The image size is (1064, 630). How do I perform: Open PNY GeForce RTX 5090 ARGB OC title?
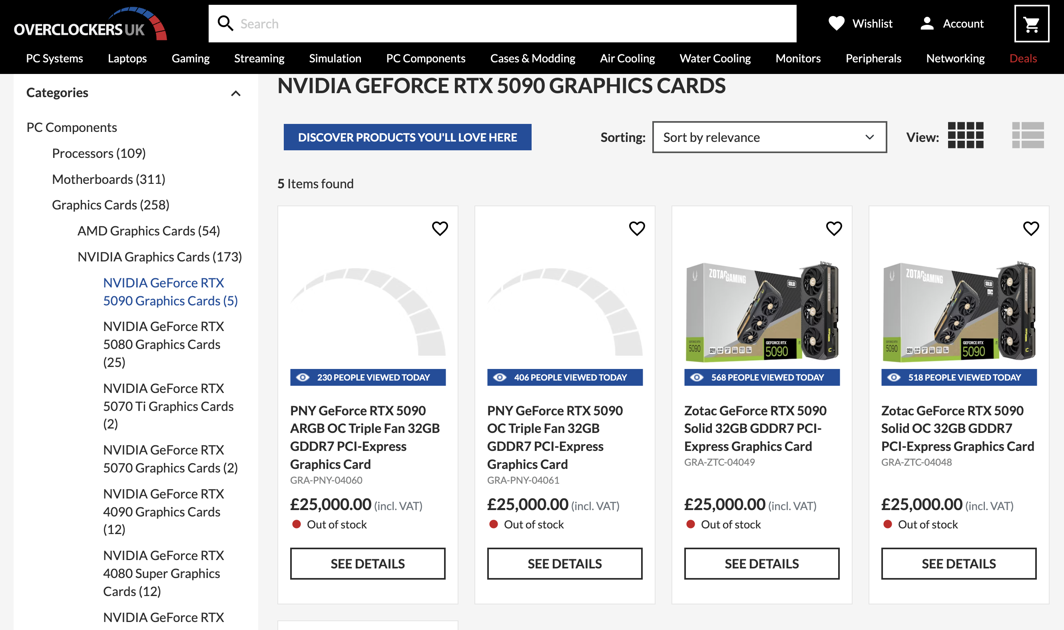(365, 437)
